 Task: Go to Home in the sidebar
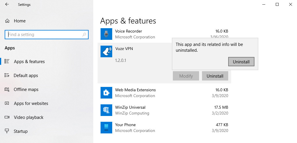coord(20,21)
